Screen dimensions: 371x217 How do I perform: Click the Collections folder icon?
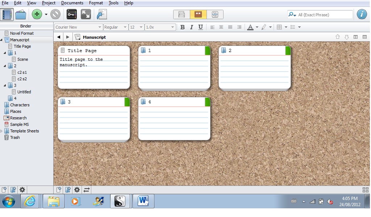pyautogui.click(x=21, y=14)
